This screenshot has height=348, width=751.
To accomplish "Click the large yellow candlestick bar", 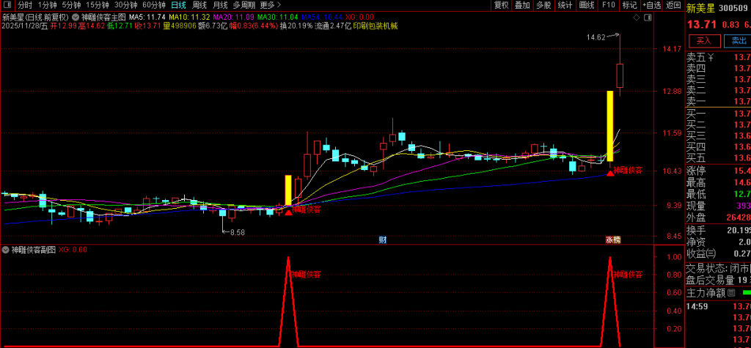I will coord(609,125).
